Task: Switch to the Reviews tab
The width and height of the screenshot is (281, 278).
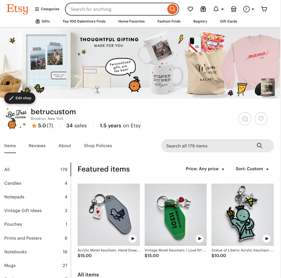Action: [37, 146]
